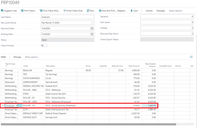Image resolution: width=208 pixels, height=128 pixels.
Task: Click the Hours cell showing 80.00
Action: click(85, 70)
